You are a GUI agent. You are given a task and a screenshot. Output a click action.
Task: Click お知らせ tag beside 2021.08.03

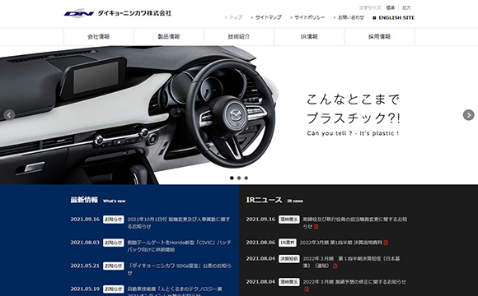[x=114, y=243]
